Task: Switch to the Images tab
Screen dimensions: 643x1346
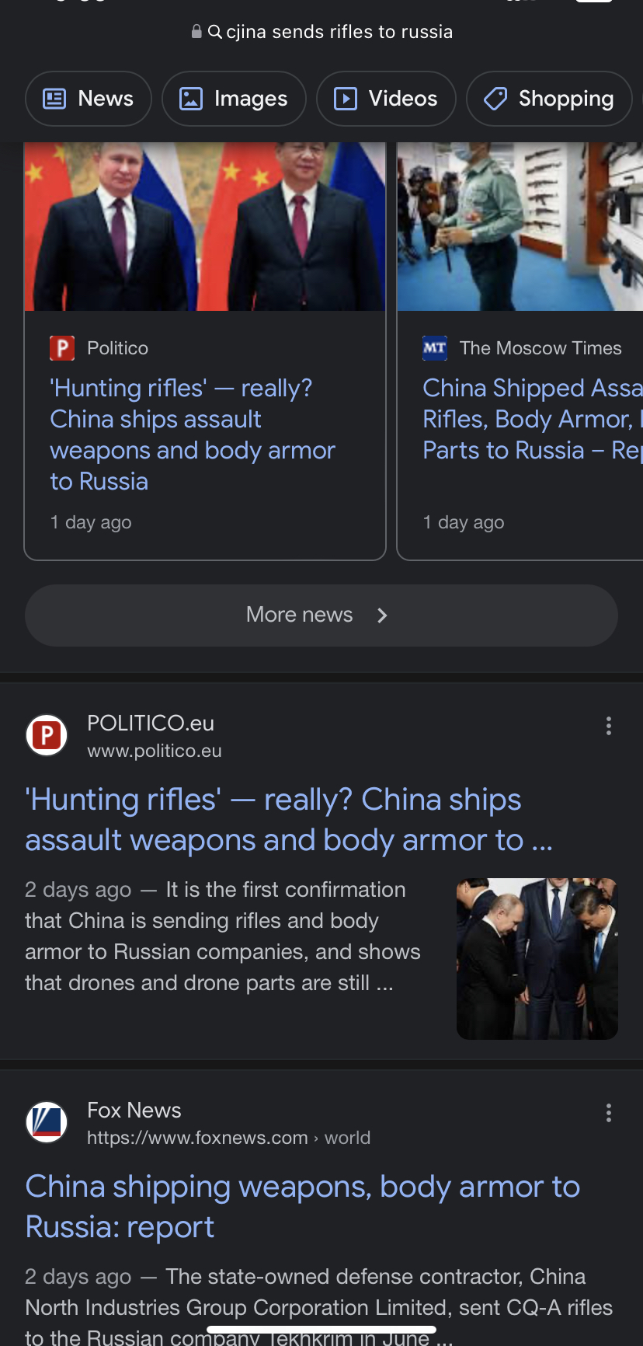Action: 234,99
